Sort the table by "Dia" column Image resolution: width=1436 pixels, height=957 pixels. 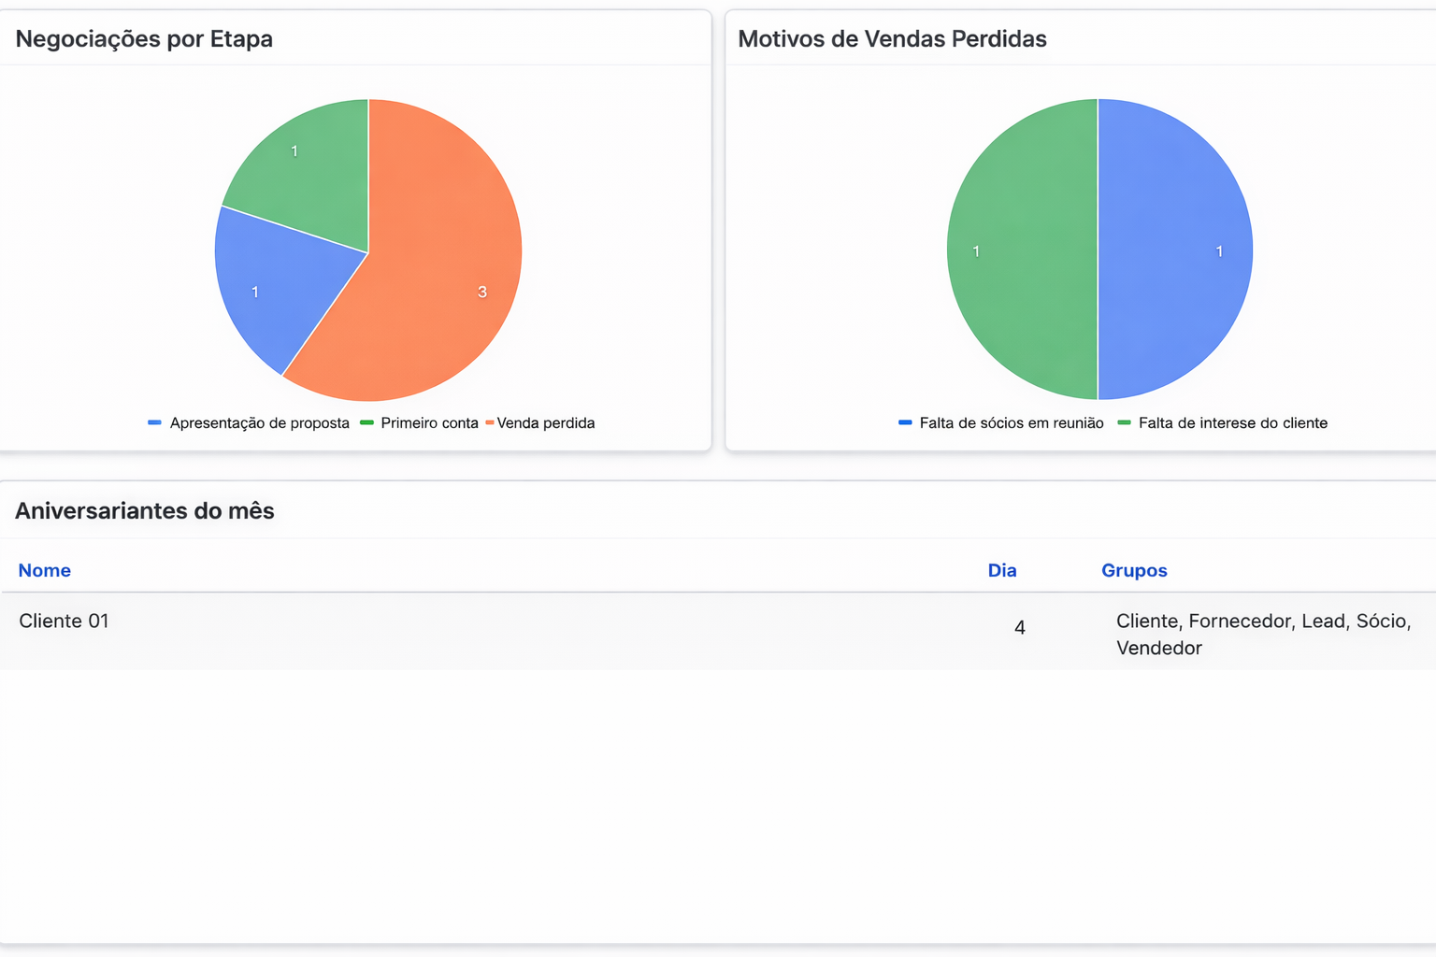(1002, 570)
